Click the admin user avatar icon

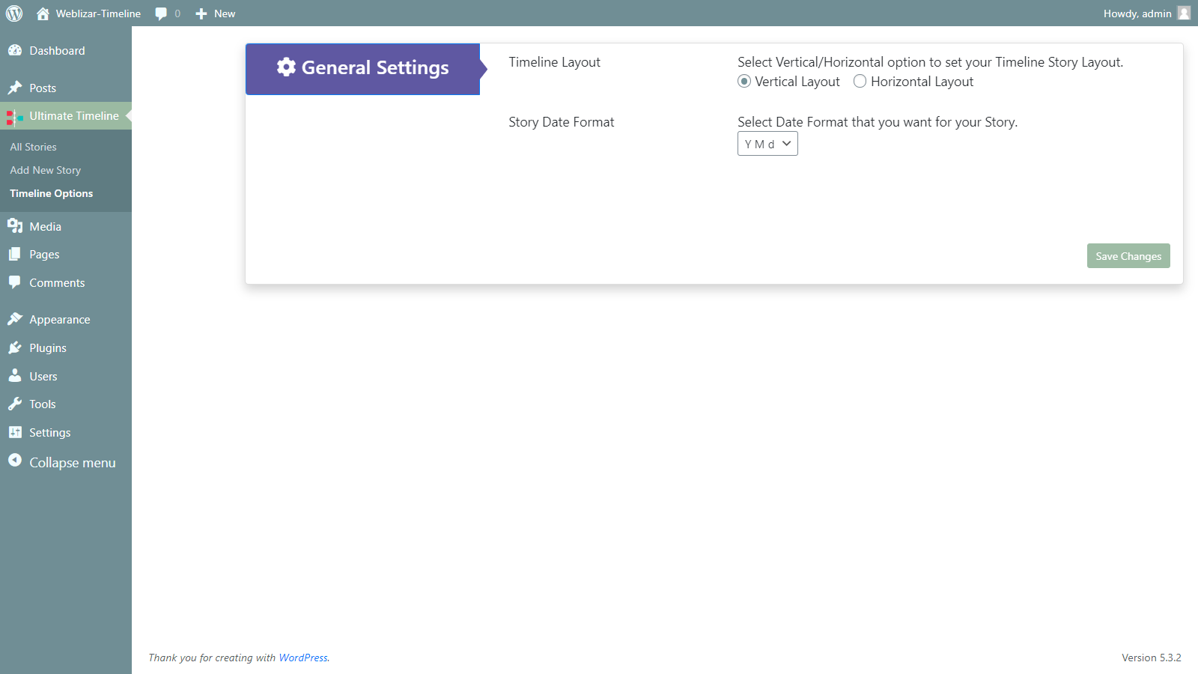coord(1184,13)
